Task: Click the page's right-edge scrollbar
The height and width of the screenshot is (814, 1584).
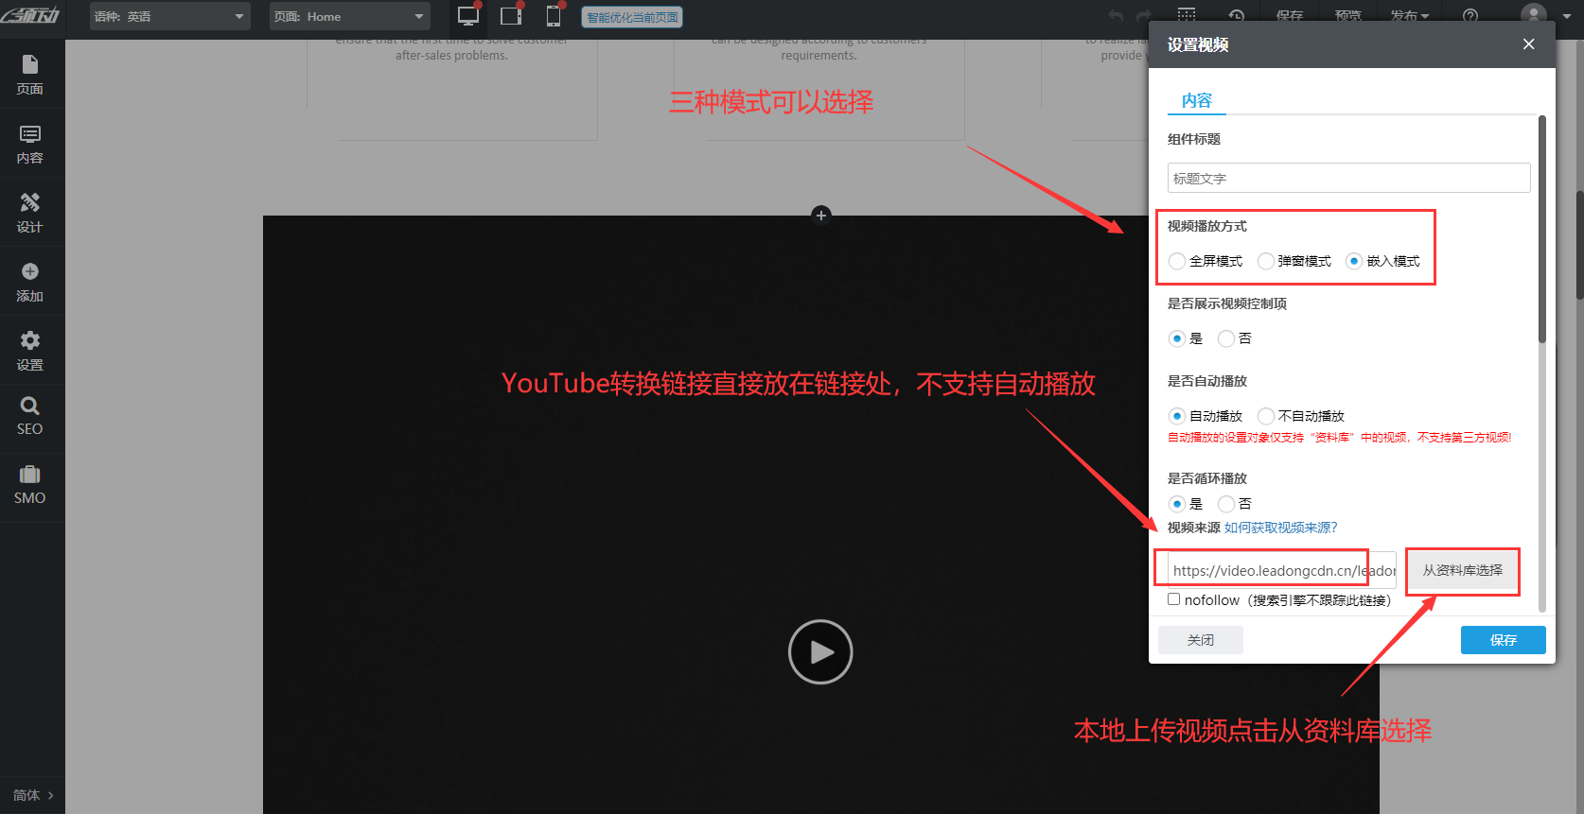Action: tap(1579, 246)
